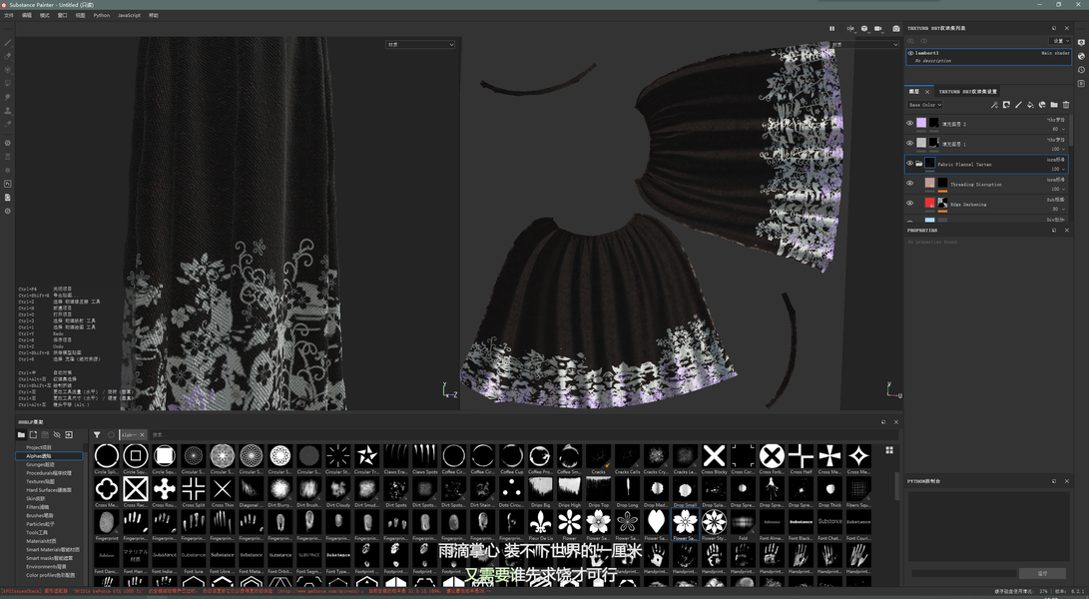Add mask icon in layers toolbar

(1006, 105)
